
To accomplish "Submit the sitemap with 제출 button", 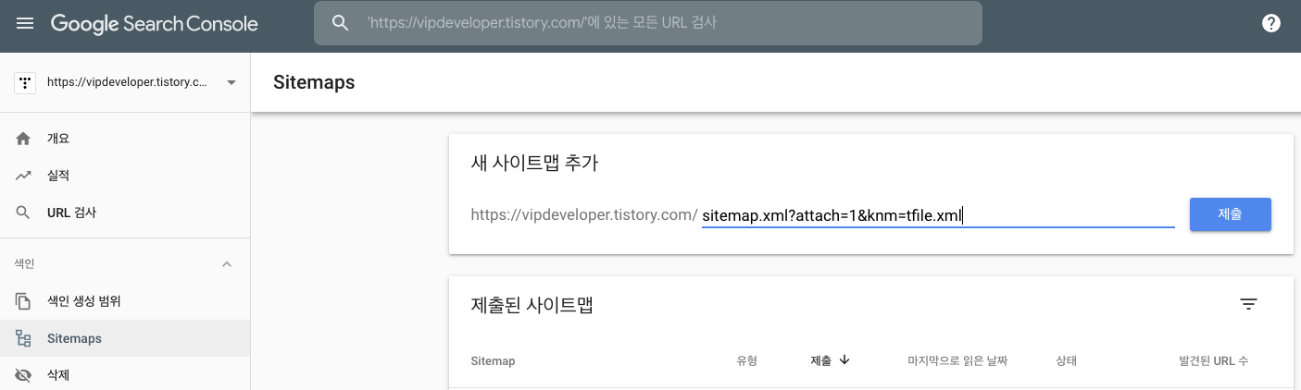I will 1230,213.
